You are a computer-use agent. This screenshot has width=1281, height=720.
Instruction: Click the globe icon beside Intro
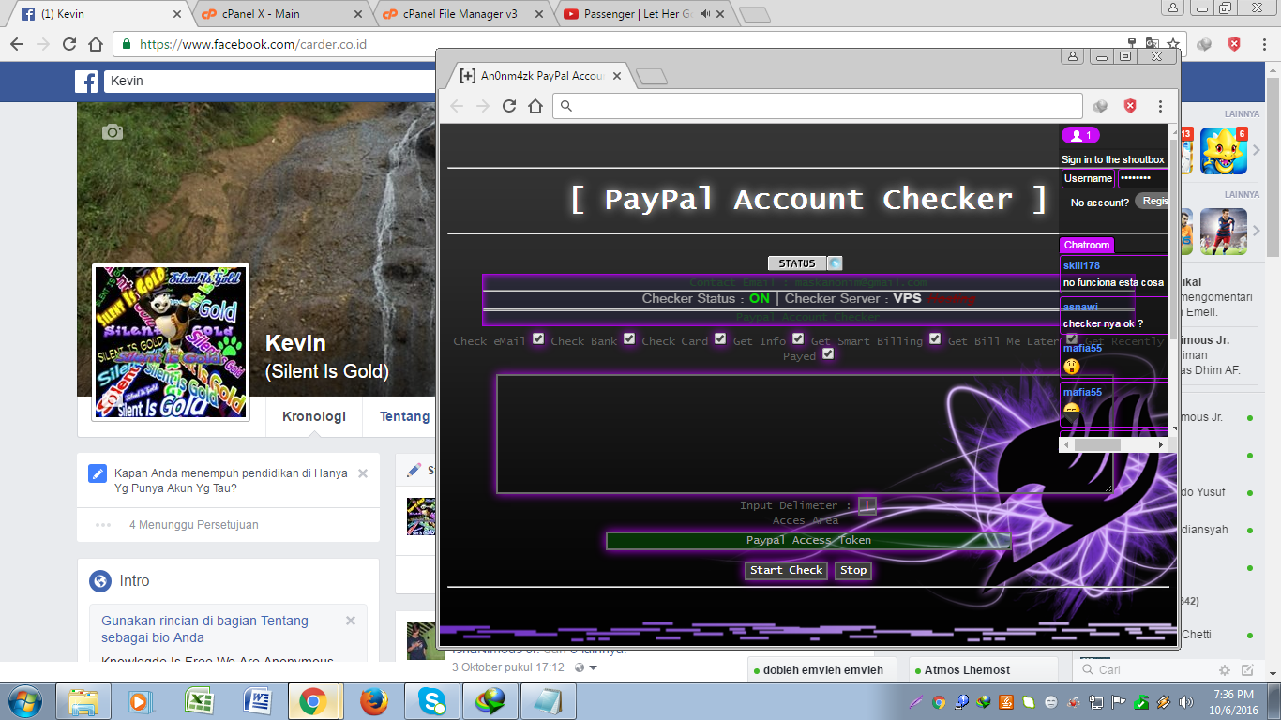coord(100,581)
